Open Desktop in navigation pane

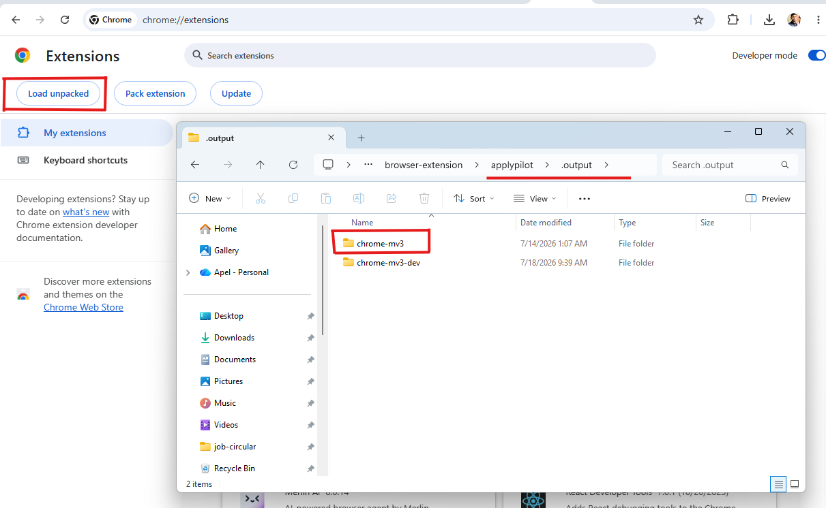221,316
